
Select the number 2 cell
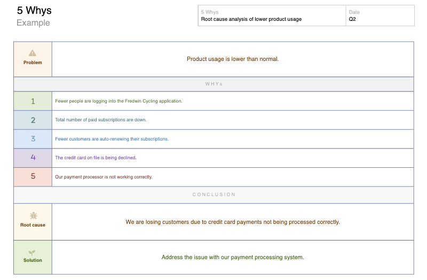click(33, 120)
